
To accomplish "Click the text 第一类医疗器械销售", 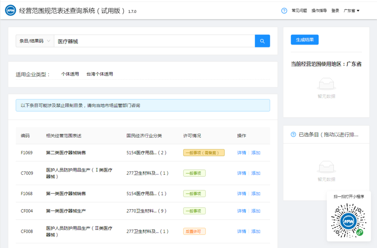I will 66,194.
